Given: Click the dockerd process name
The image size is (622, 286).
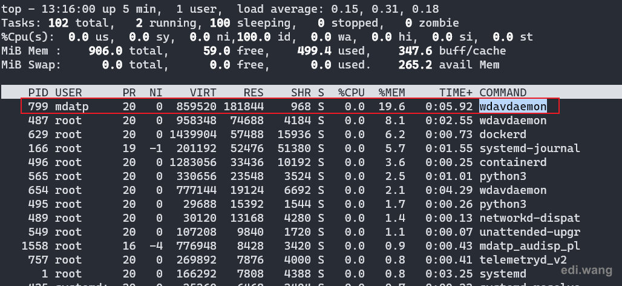Looking at the screenshot, I should 503,135.
